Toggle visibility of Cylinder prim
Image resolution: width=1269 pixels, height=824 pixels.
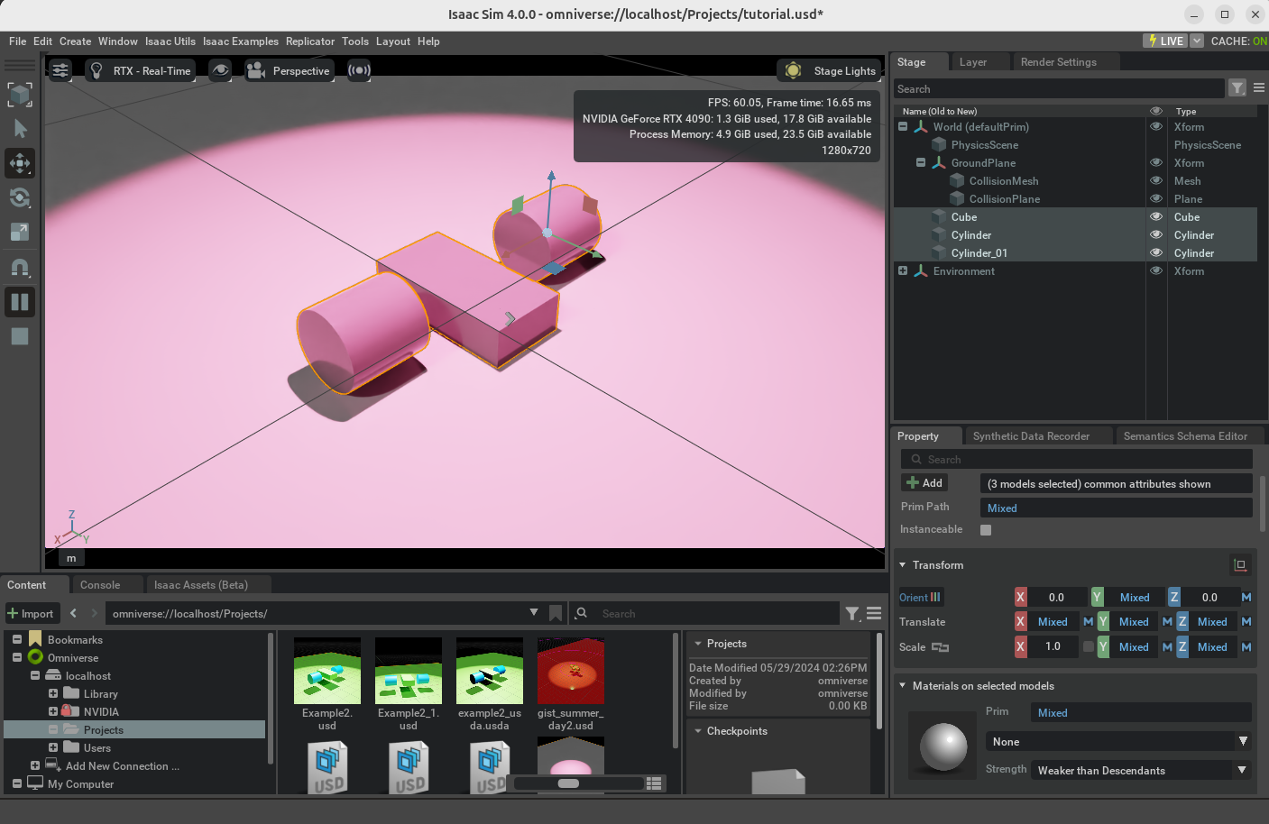click(1155, 234)
